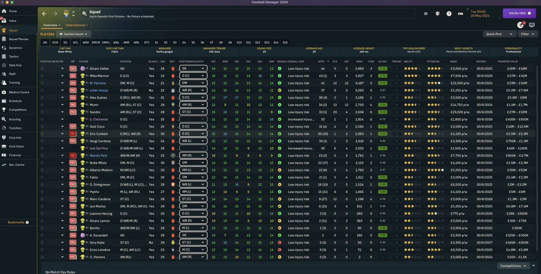
Task: Click the staff notifications icon with badge
Action: (520, 25)
